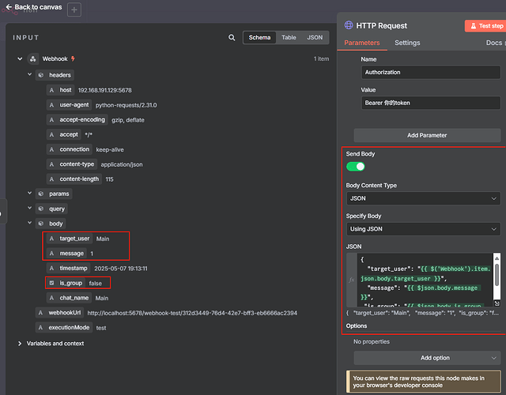Collapse the Webhook node tree
Screen dimensions: 506x395
(x=20, y=59)
